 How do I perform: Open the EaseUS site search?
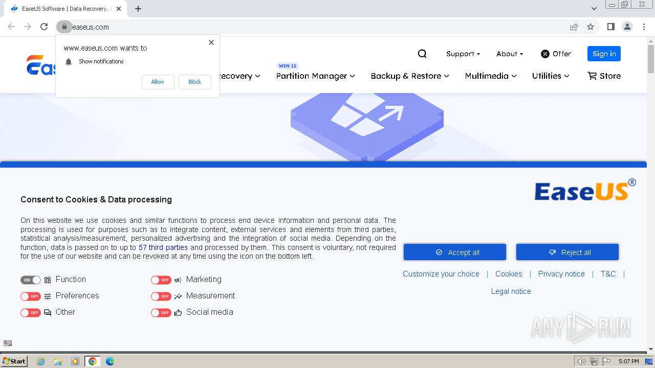(x=422, y=54)
